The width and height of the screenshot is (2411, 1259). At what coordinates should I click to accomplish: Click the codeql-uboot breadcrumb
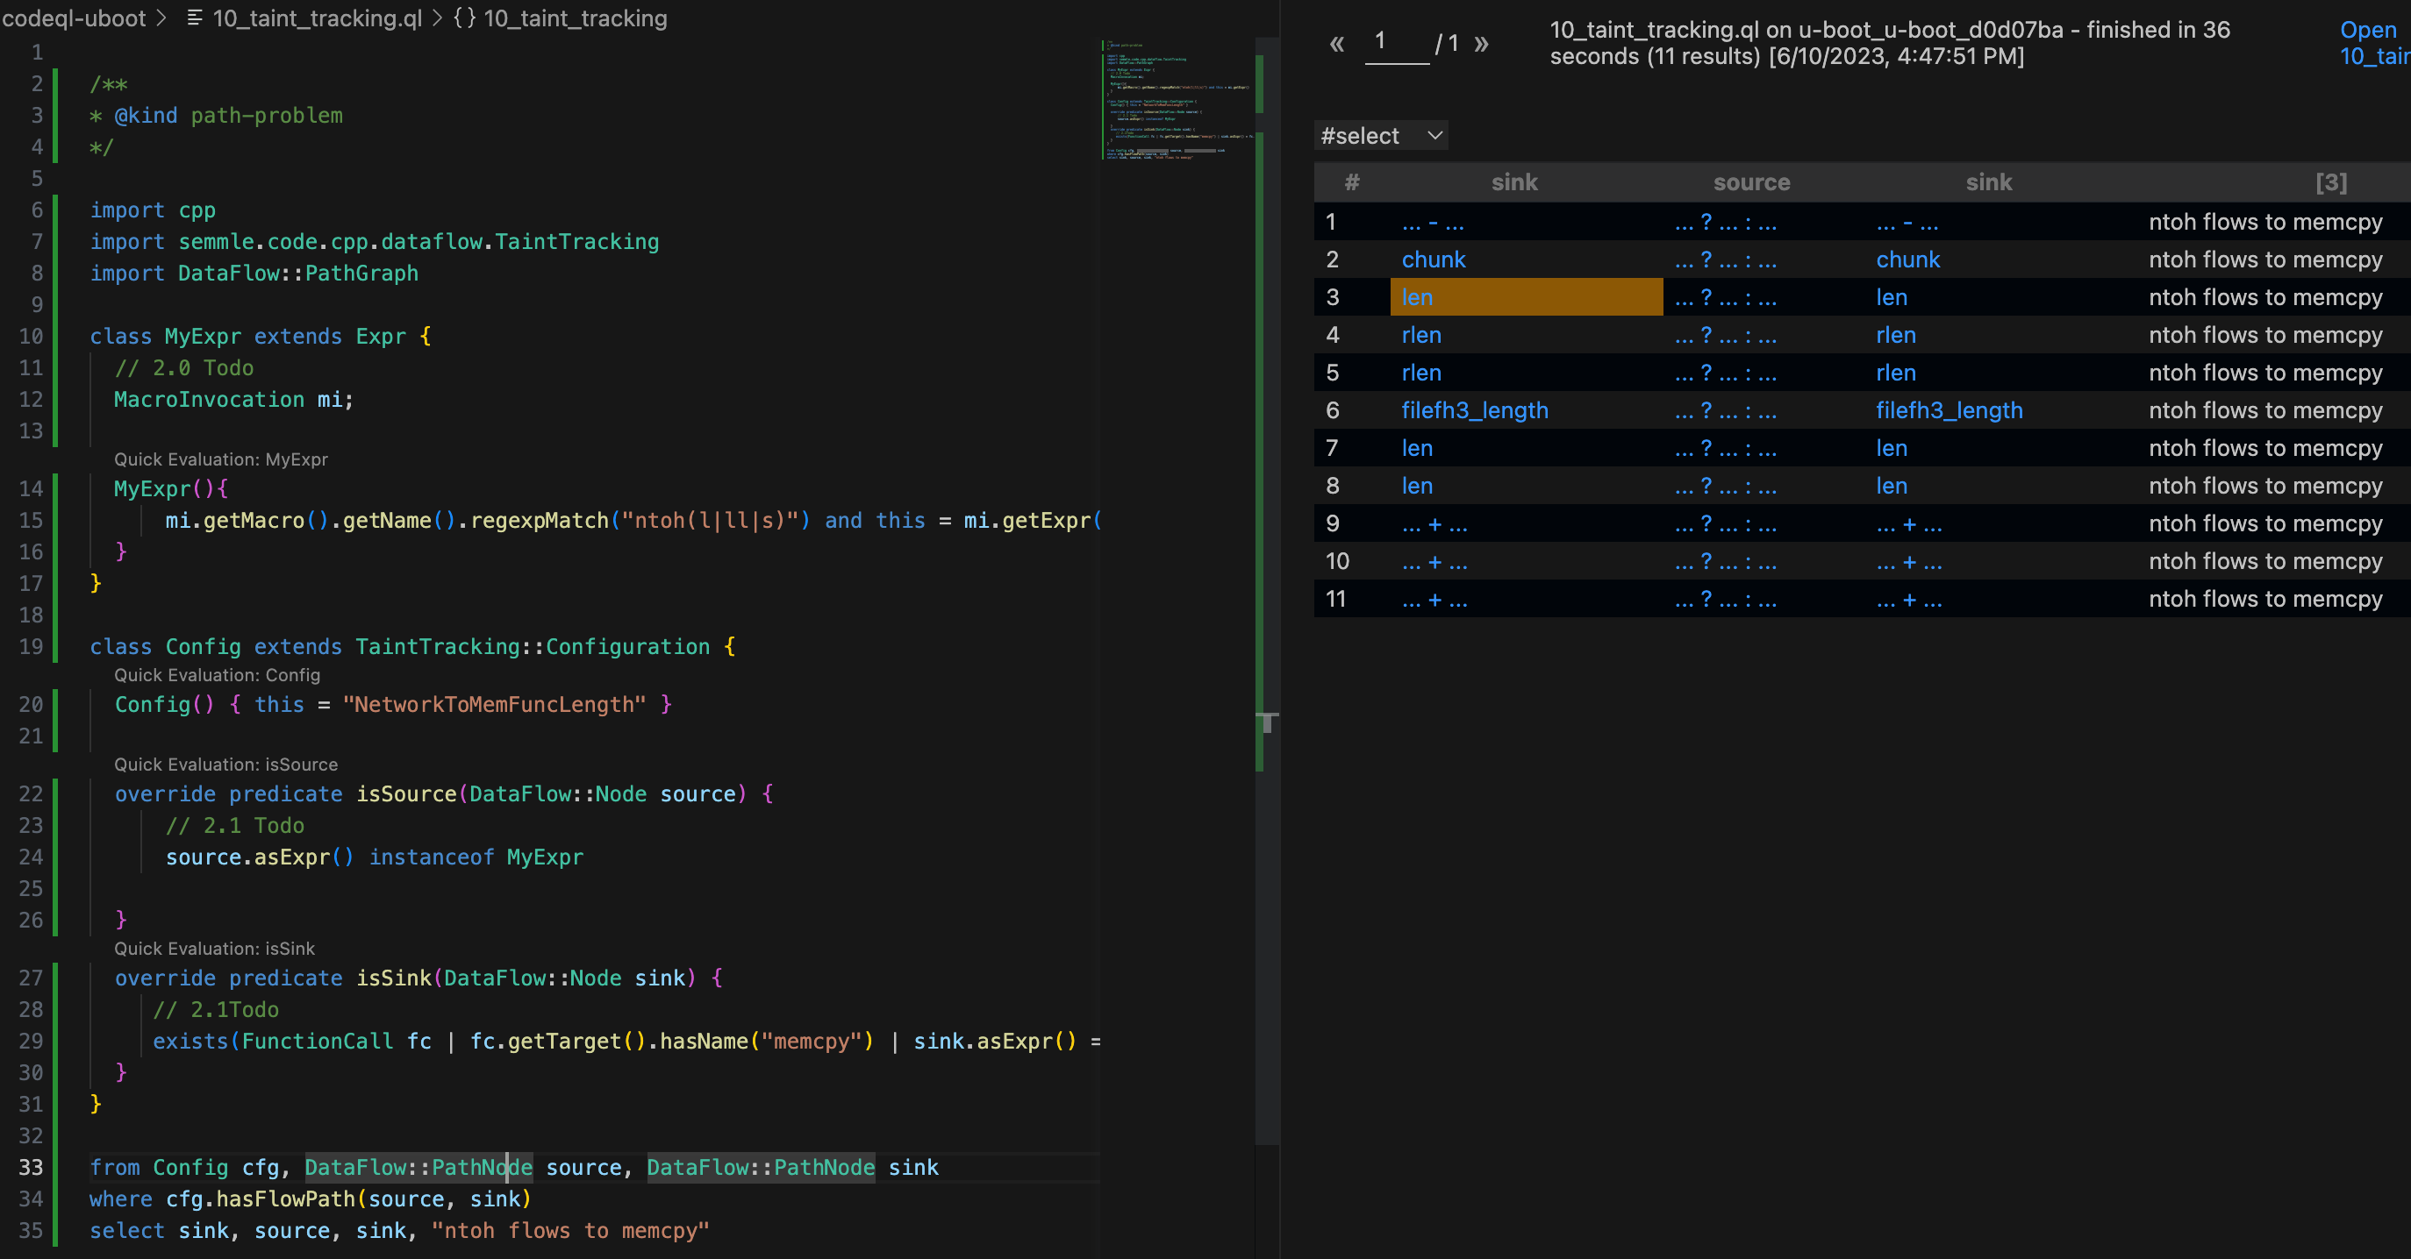(74, 18)
